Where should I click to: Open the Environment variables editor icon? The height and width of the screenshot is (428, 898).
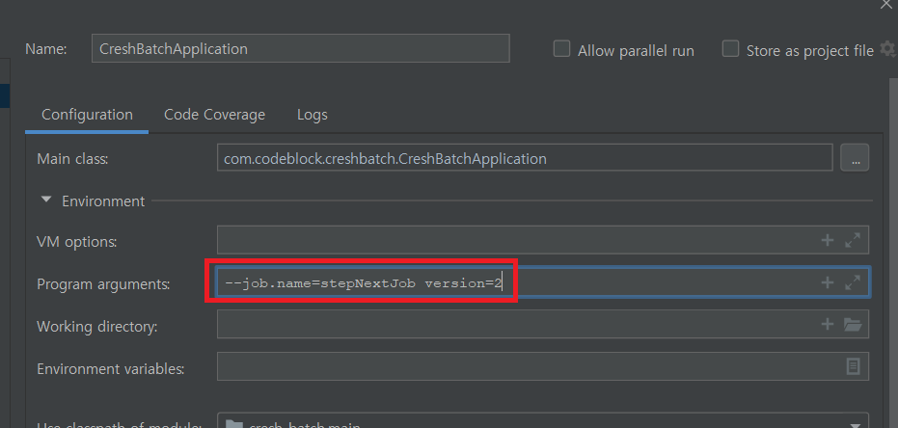tap(853, 366)
